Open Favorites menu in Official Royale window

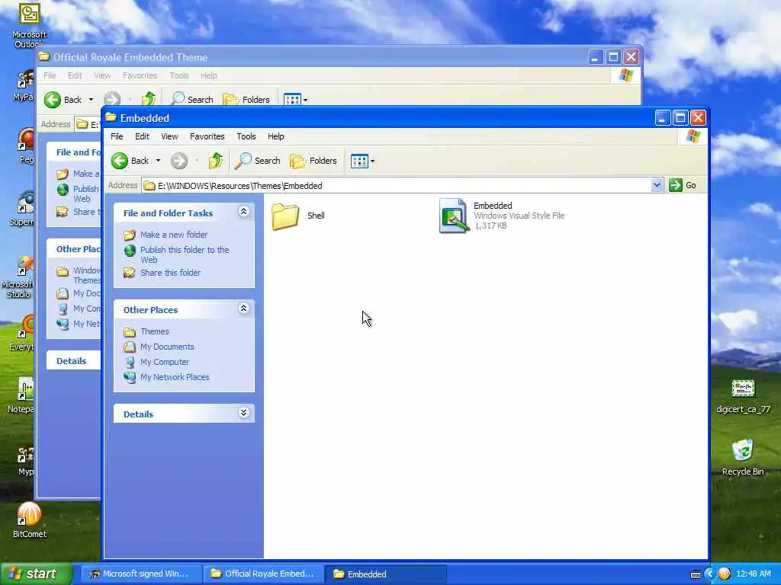click(140, 75)
